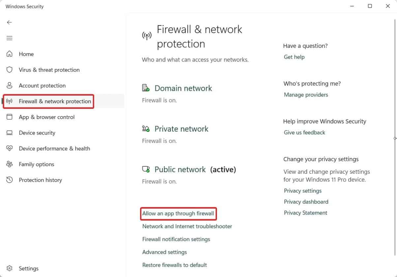Open Network and Internet troubleshooter

coord(187,226)
